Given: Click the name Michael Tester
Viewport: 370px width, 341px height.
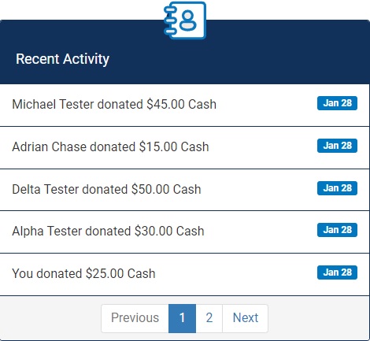Looking at the screenshot, I should tap(53, 104).
